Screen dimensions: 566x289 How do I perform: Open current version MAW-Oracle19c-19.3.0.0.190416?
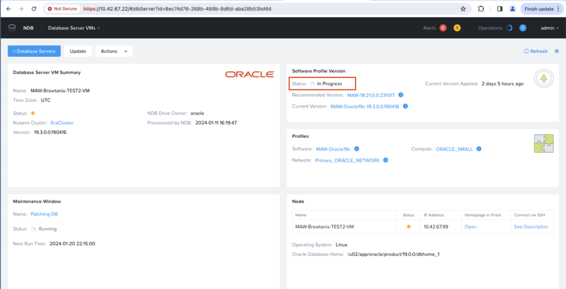(x=365, y=106)
